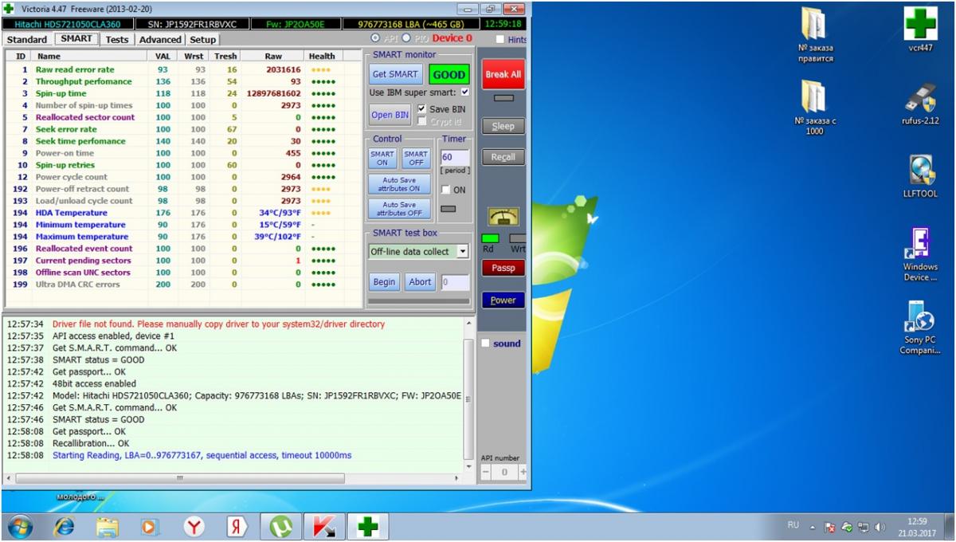956x542 pixels.
Task: Click Auto Save attributes OFF
Action: pyautogui.click(x=399, y=209)
